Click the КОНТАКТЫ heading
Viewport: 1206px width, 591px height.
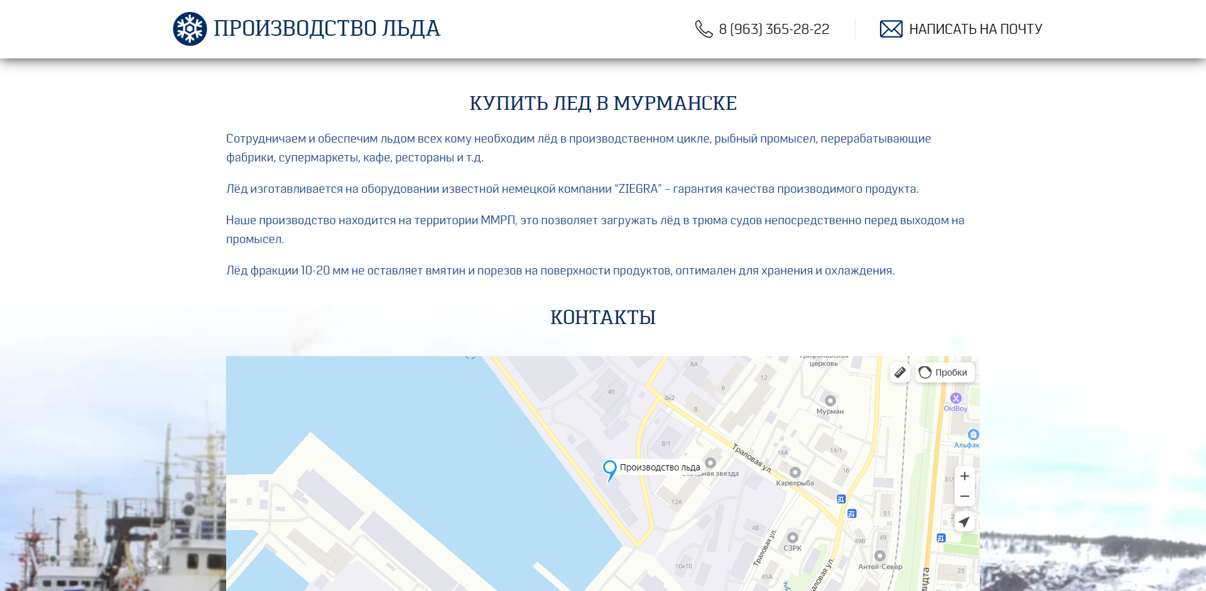tap(603, 317)
